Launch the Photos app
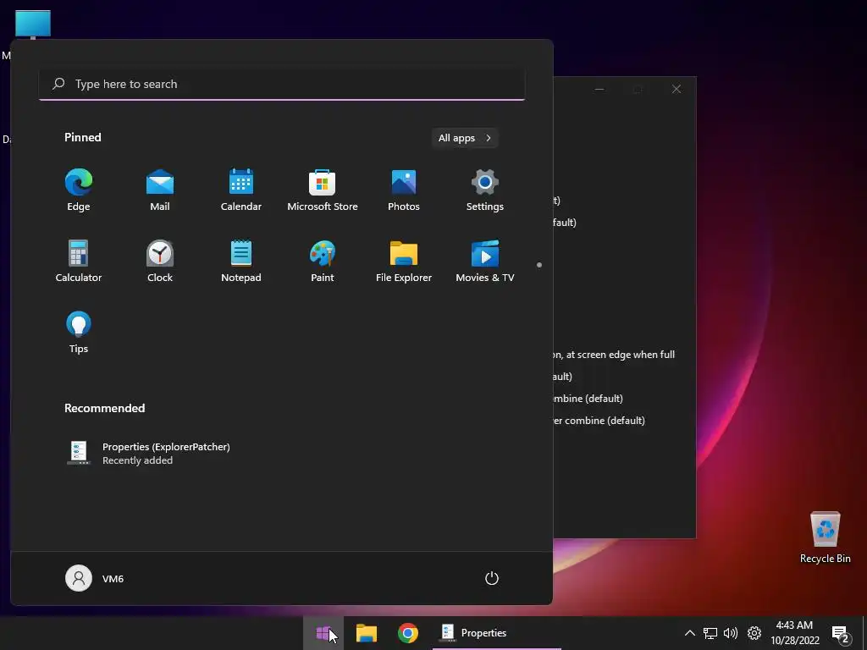867x650 pixels. [x=404, y=190]
